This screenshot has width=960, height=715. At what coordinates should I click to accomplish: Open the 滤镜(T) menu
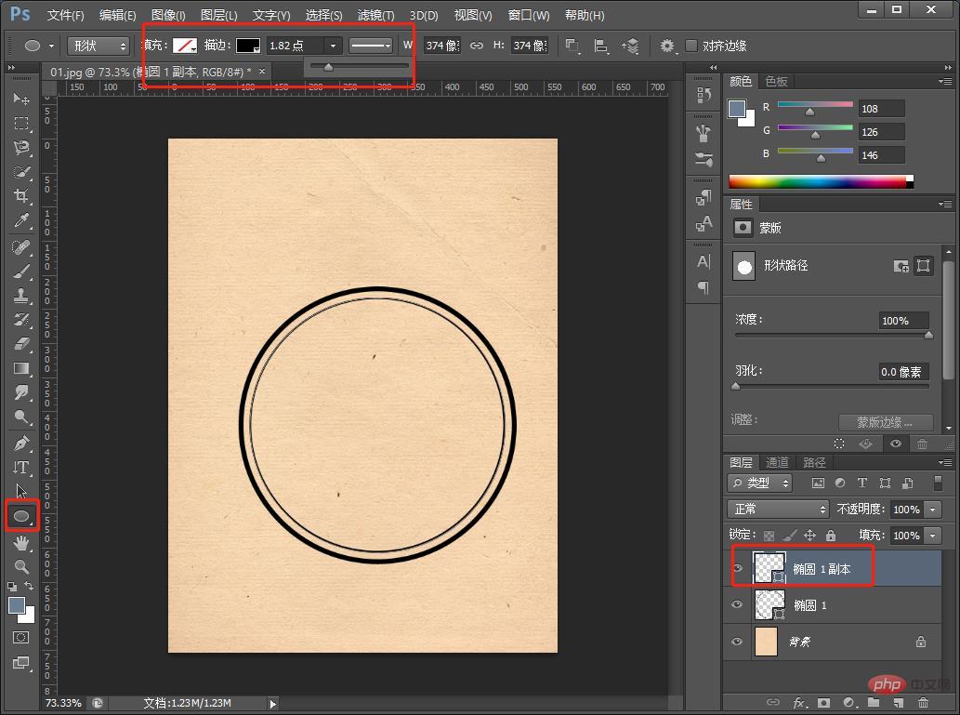pos(376,16)
